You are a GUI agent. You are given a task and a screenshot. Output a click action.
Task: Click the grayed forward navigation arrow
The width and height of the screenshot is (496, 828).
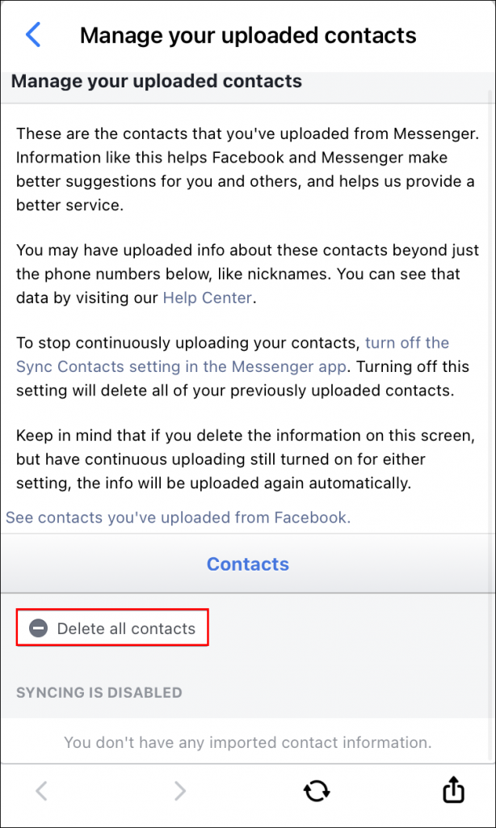[179, 791]
